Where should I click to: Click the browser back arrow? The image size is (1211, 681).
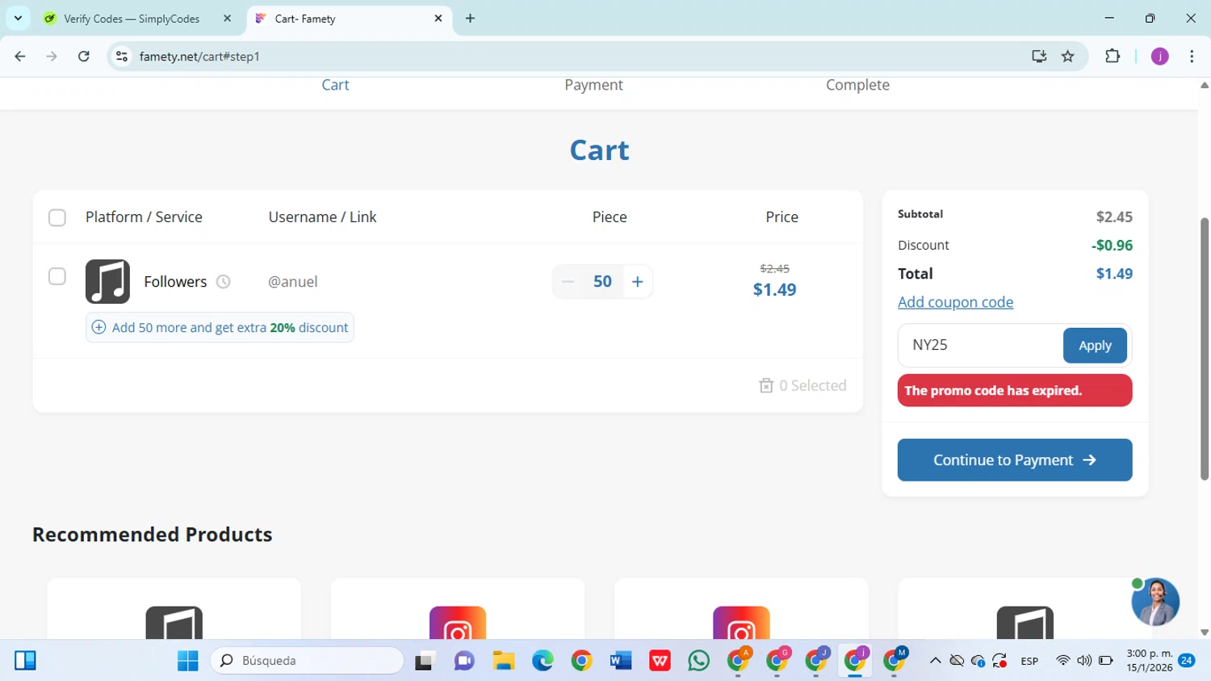pos(20,57)
